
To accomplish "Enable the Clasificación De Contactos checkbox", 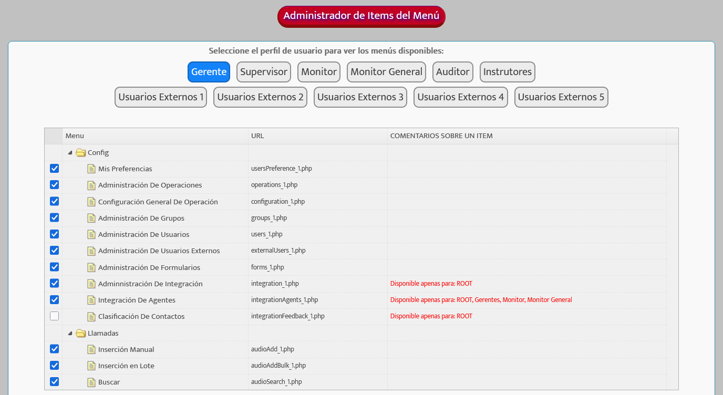I will click(x=54, y=316).
